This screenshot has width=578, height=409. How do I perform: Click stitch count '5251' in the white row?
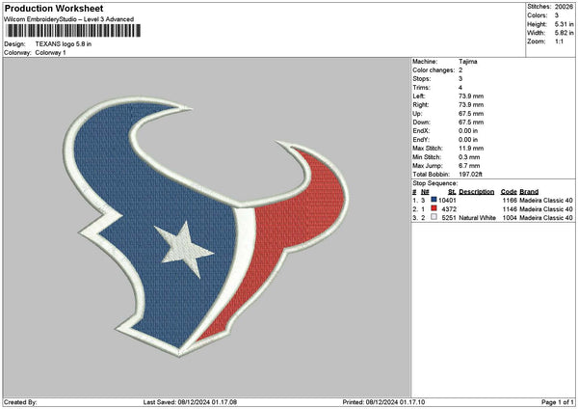[449, 218]
